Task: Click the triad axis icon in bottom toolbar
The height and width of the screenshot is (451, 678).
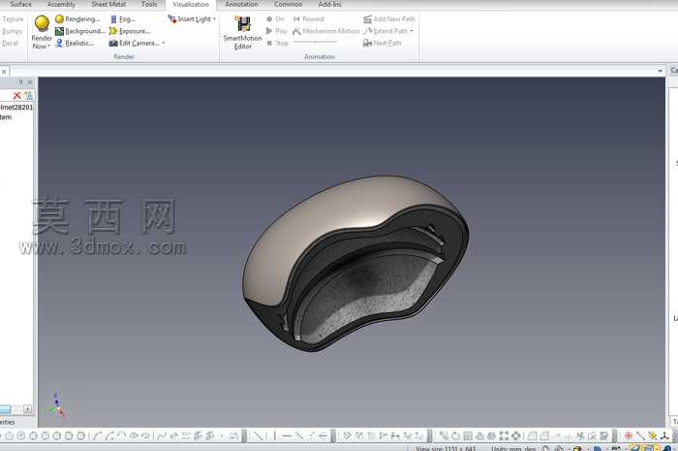Action: 664,435
